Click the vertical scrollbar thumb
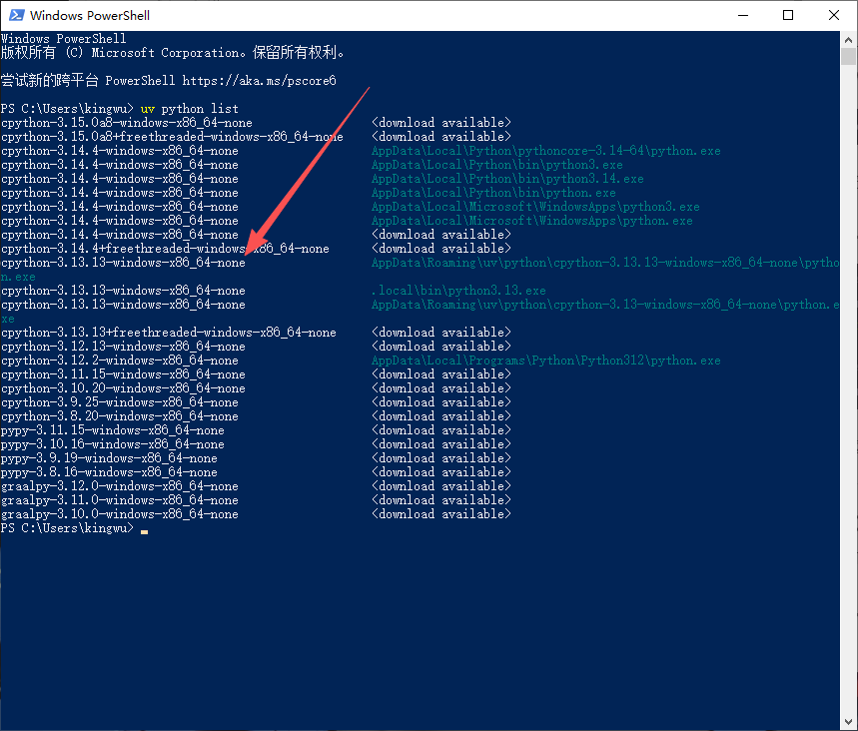 tap(848, 56)
